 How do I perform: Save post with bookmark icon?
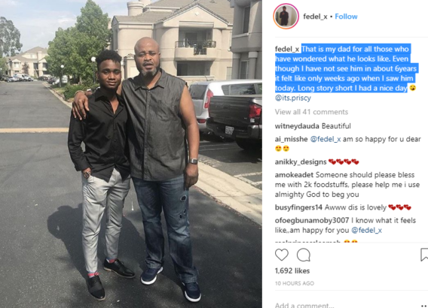point(424,255)
